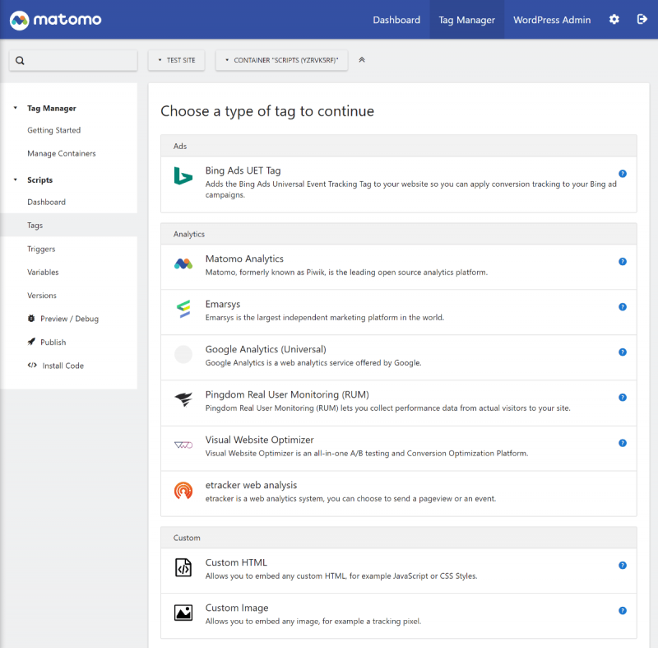This screenshot has height=648, width=658.
Task: Go to Dashboard in top navigation
Action: [x=396, y=20]
